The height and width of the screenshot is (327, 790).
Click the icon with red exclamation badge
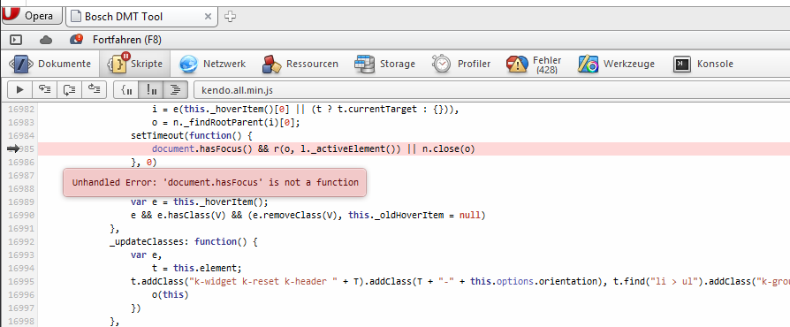(76, 39)
